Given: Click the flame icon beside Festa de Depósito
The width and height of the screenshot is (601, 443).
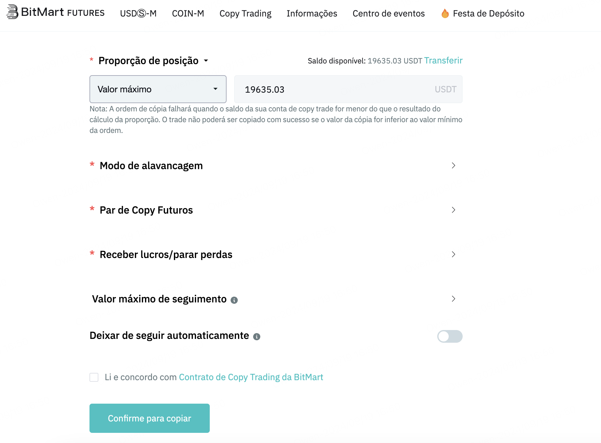Looking at the screenshot, I should coord(445,13).
